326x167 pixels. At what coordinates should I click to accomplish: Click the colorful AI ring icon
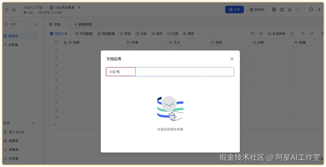253,34
